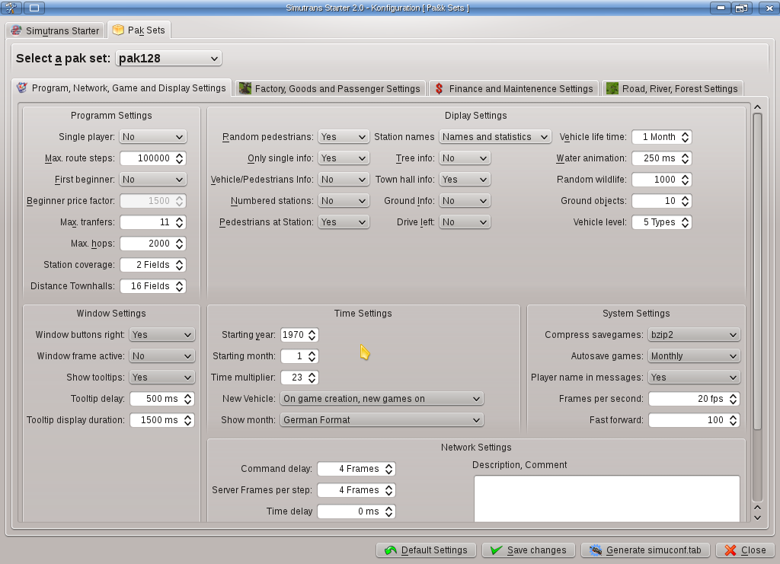Click Default Settings button
Image resolution: width=780 pixels, height=564 pixels.
(x=427, y=550)
